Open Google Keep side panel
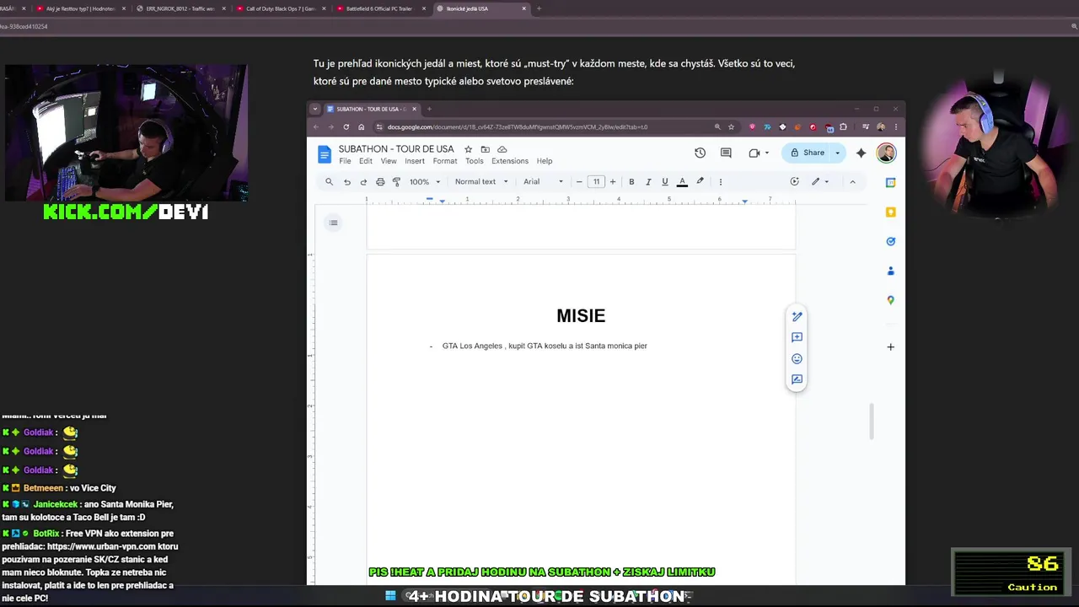This screenshot has height=607, width=1079. coord(890,212)
